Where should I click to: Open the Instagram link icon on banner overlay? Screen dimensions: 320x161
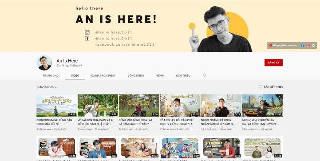[x=308, y=46]
